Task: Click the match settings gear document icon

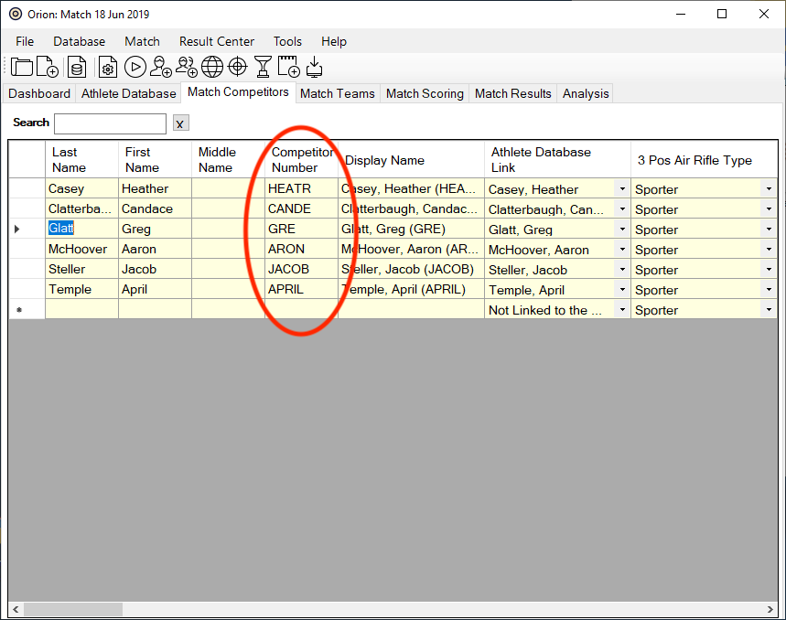Action: pos(108,67)
